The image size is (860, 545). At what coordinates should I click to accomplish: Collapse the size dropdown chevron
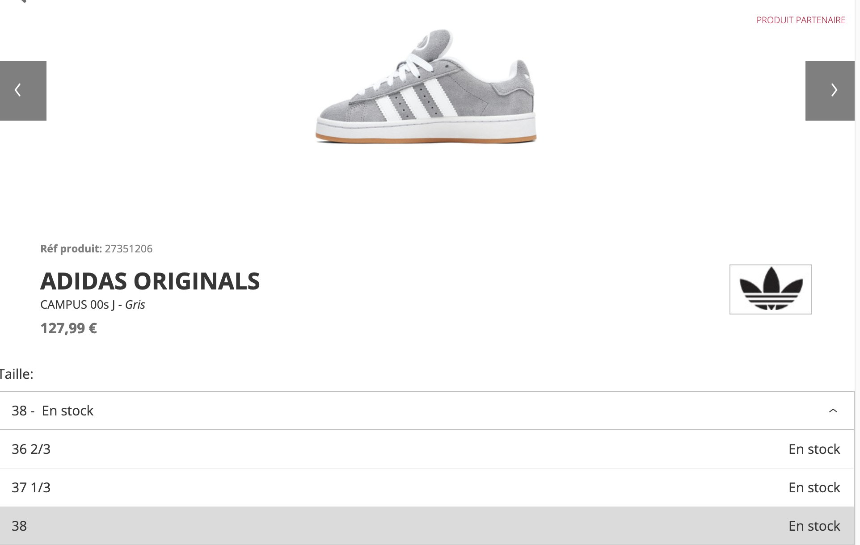point(833,411)
